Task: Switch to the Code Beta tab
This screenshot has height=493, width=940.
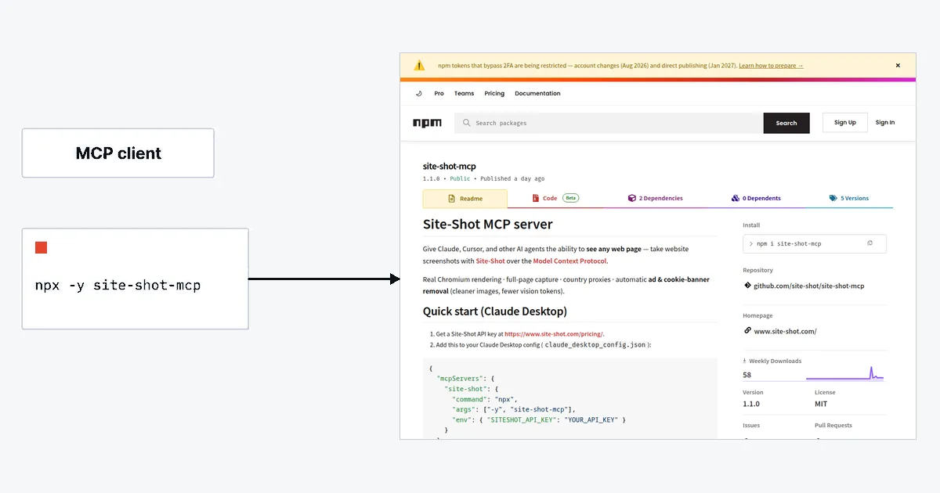Action: click(x=555, y=199)
